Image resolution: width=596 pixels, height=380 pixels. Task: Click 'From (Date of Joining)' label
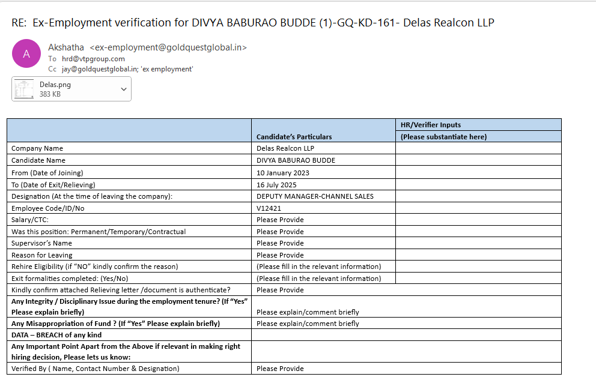(x=47, y=173)
